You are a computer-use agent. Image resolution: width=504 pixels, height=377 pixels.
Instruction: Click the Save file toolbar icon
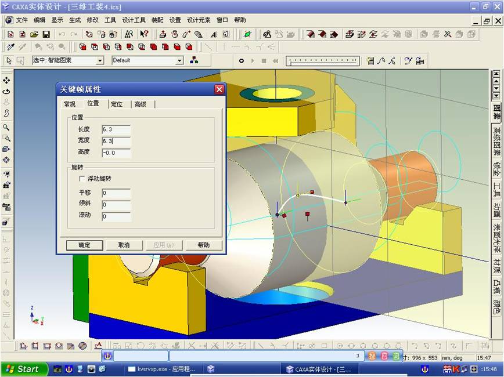coord(46,34)
